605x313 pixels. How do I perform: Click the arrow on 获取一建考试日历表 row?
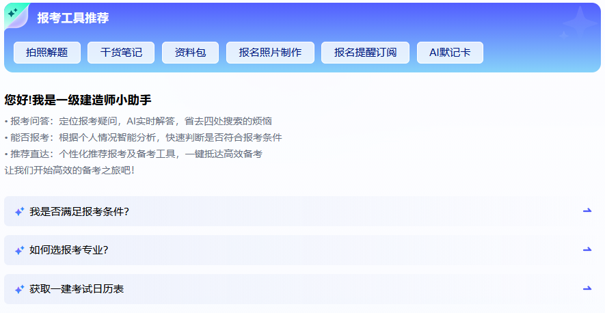pos(587,288)
